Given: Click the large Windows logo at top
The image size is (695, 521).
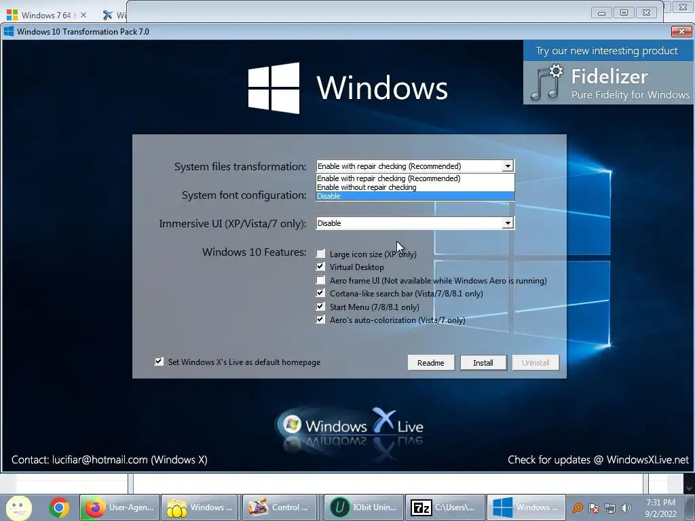Looking at the screenshot, I should (274, 88).
